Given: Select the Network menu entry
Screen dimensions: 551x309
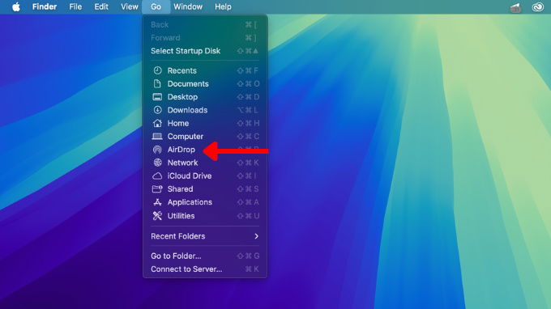Looking at the screenshot, I should (x=205, y=163).
